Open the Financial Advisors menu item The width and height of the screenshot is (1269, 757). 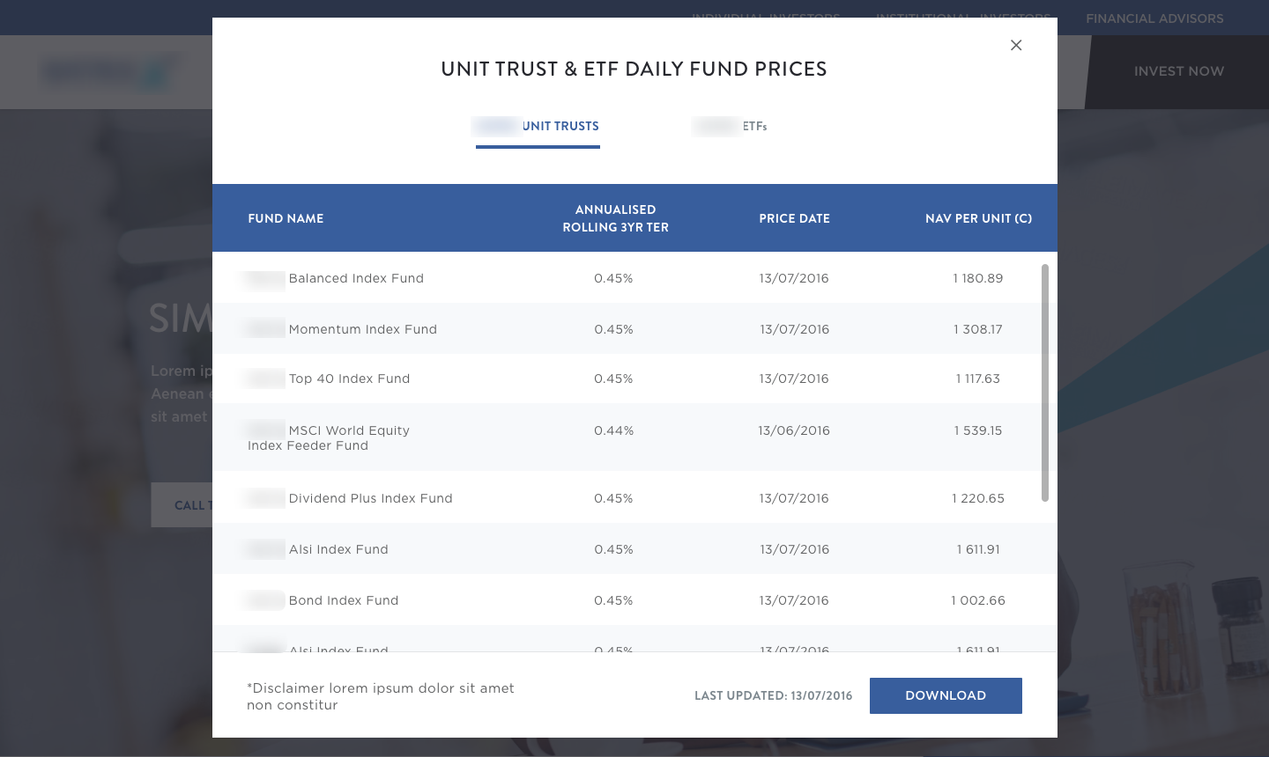click(x=1154, y=18)
